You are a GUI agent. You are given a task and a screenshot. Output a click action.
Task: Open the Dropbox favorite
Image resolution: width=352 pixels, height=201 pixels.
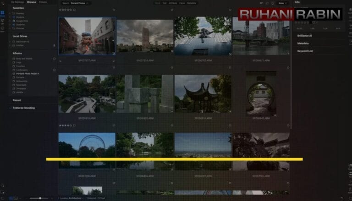18,17
